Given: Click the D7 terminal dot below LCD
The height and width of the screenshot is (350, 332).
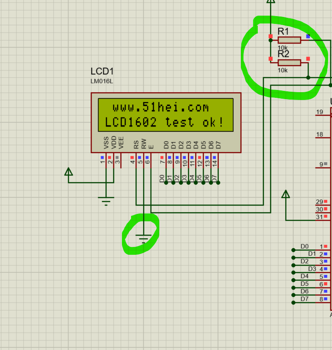Looking at the screenshot, I should 218,183.
